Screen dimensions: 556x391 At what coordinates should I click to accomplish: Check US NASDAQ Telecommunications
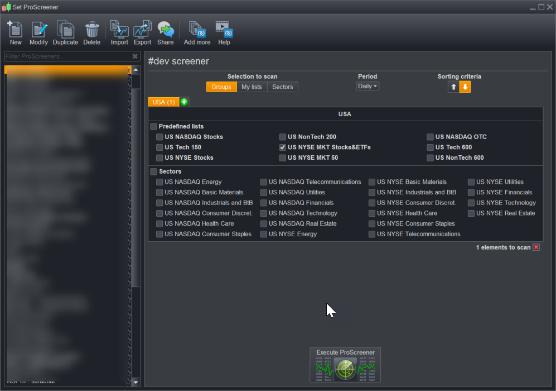(x=263, y=182)
